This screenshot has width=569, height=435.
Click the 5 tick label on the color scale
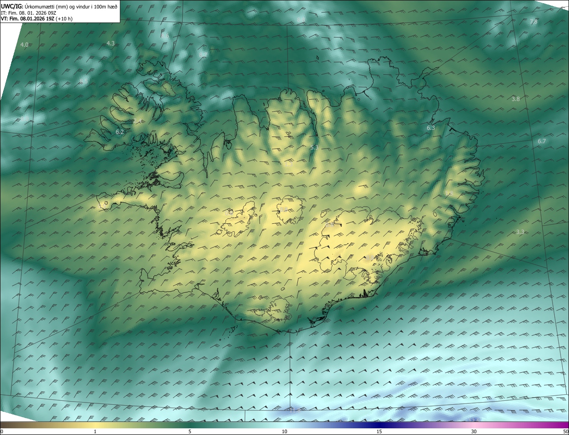click(x=190, y=432)
